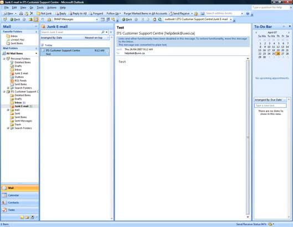
Task: Open the Follow Up dropdown
Action: tap(114, 13)
